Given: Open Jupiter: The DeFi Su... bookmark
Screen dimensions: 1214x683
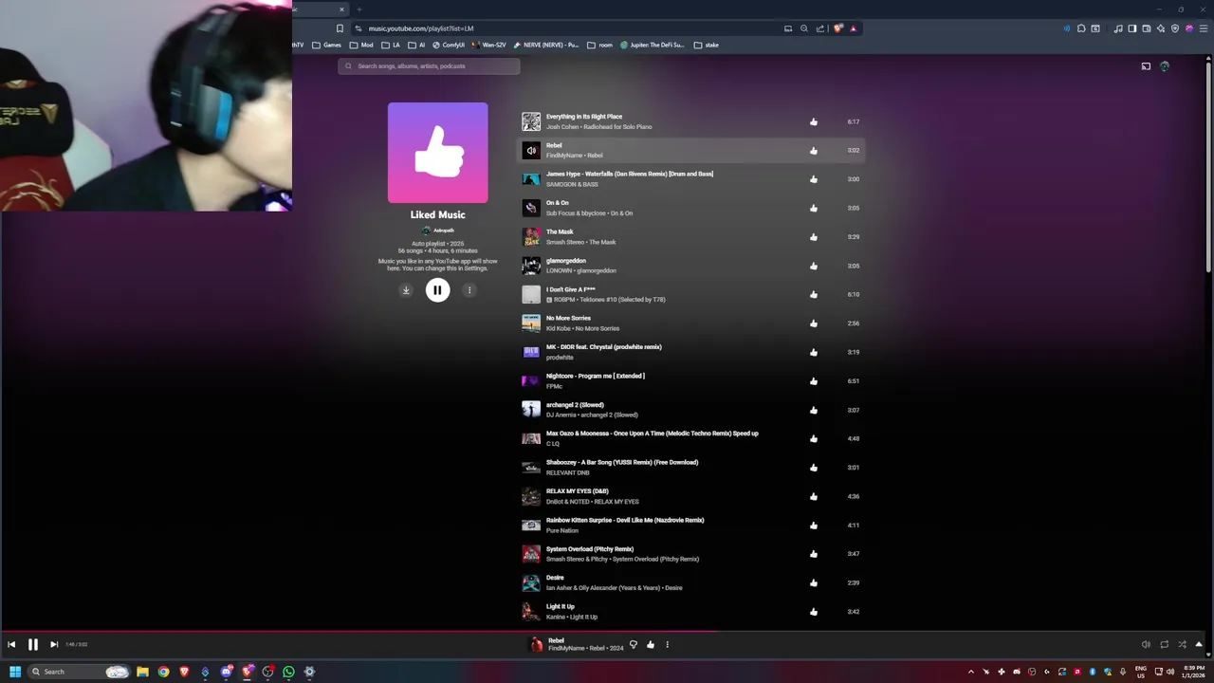Looking at the screenshot, I should click(x=652, y=45).
